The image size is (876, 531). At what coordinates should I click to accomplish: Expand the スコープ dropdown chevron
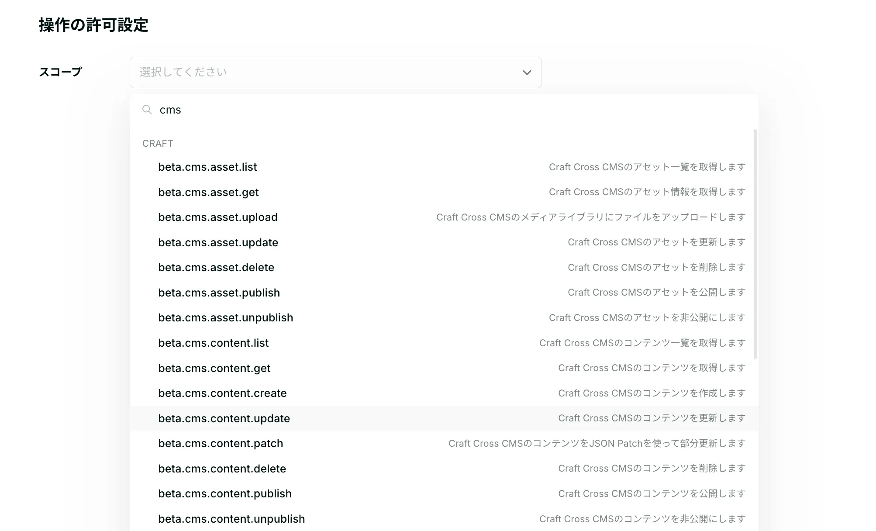click(x=527, y=72)
